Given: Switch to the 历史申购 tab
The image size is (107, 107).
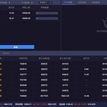Looking at the screenshot, I should pos(82,2).
